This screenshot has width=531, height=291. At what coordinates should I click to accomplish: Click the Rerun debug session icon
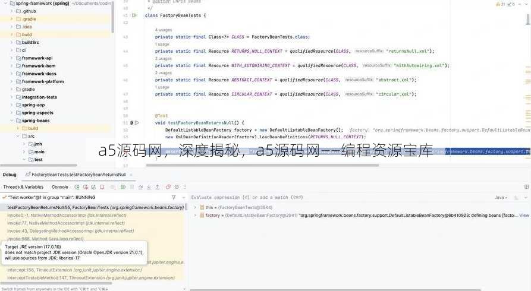[77, 187]
